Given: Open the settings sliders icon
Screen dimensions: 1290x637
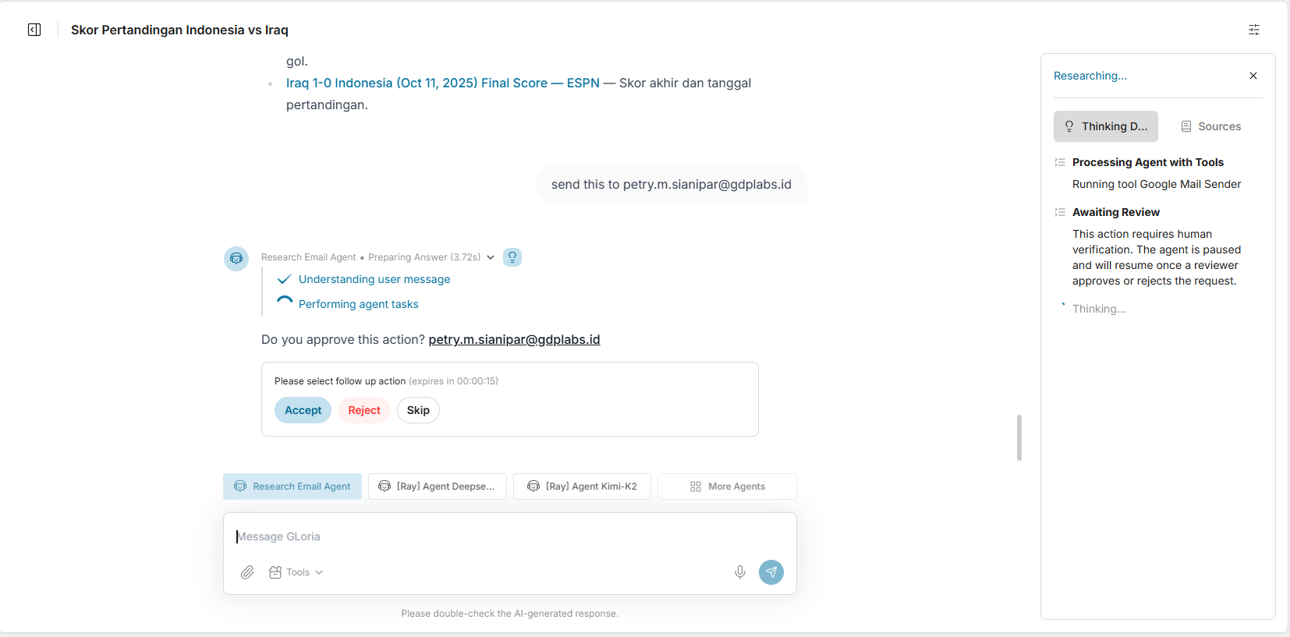Looking at the screenshot, I should tap(1253, 30).
